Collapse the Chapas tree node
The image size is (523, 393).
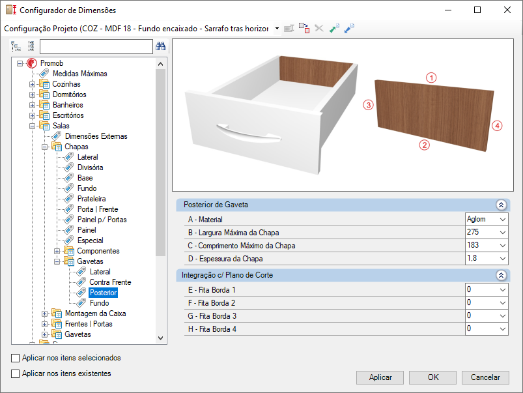click(x=44, y=147)
